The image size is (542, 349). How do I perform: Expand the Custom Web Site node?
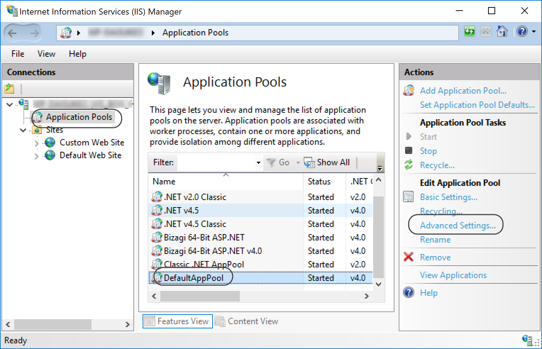click(x=37, y=143)
